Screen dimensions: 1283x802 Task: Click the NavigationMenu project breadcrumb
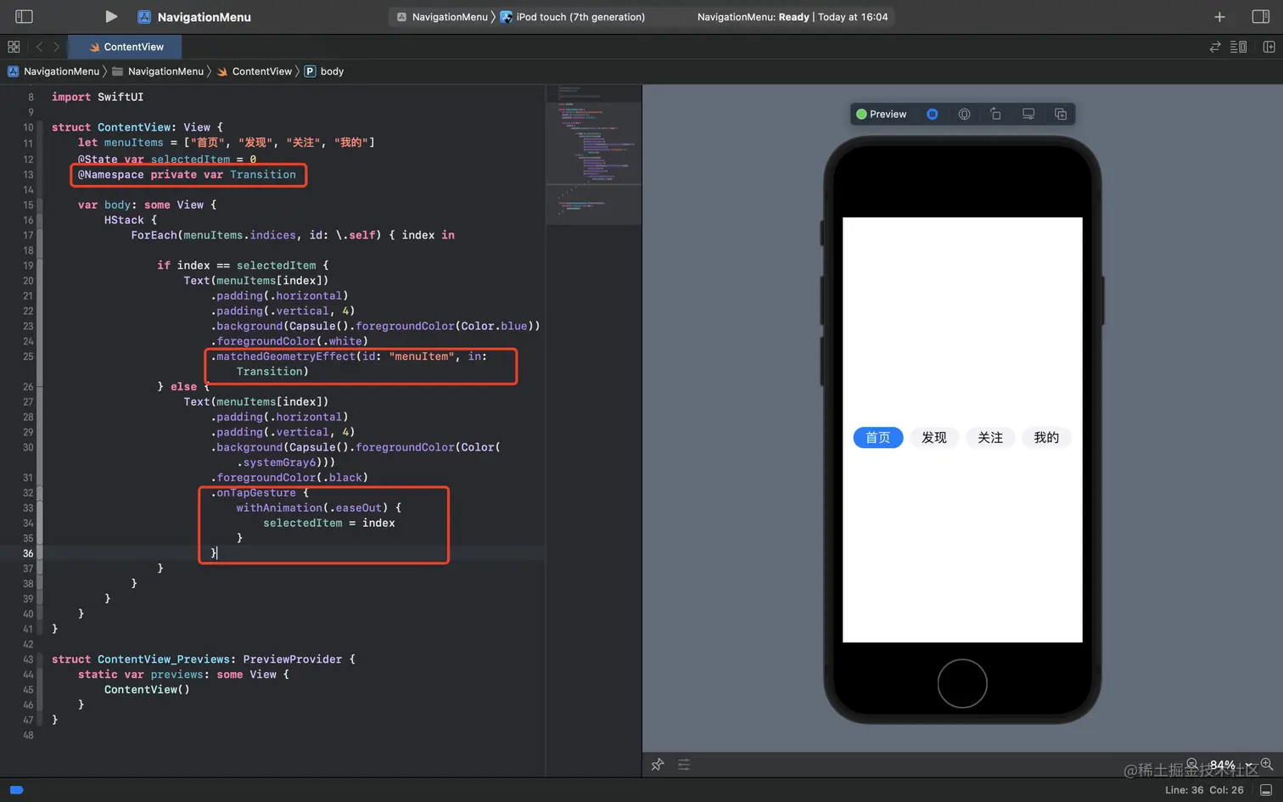point(54,71)
